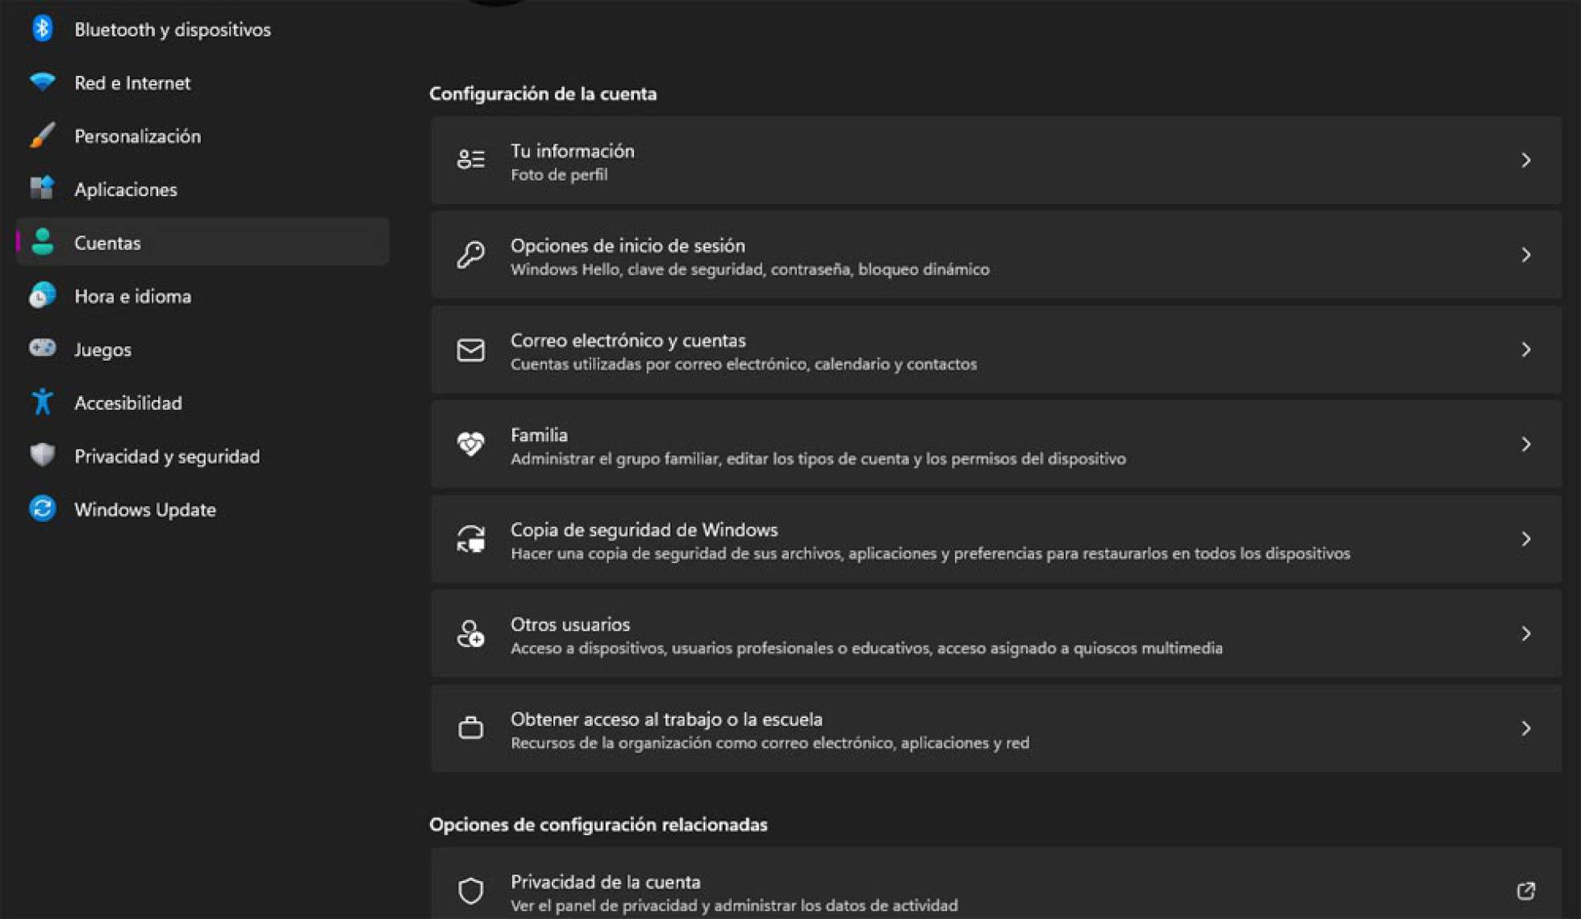Click the Windows Update refresh icon
The width and height of the screenshot is (1581, 919).
pyautogui.click(x=42, y=509)
